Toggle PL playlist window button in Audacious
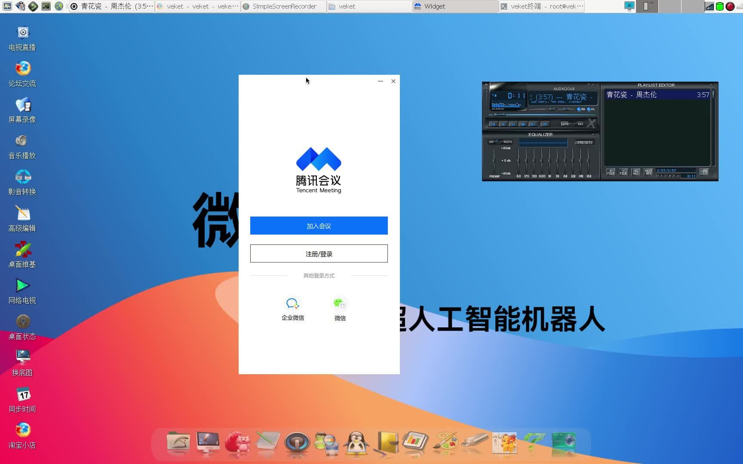 click(x=591, y=109)
